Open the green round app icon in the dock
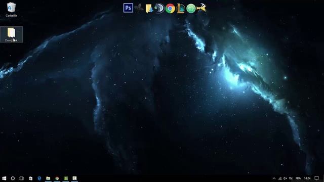 pyautogui.click(x=191, y=9)
